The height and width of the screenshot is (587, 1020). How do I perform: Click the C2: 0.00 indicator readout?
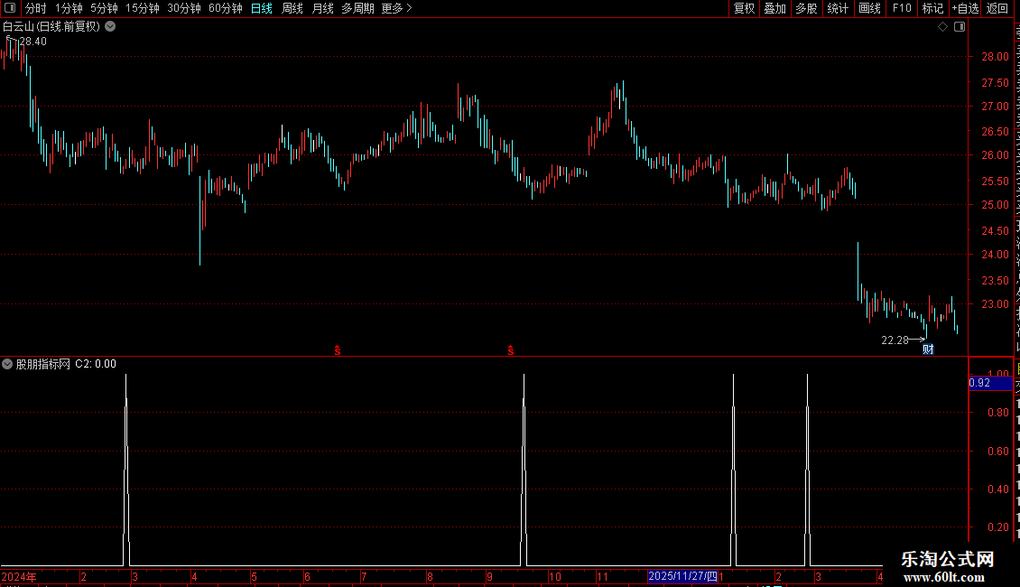[96, 365]
